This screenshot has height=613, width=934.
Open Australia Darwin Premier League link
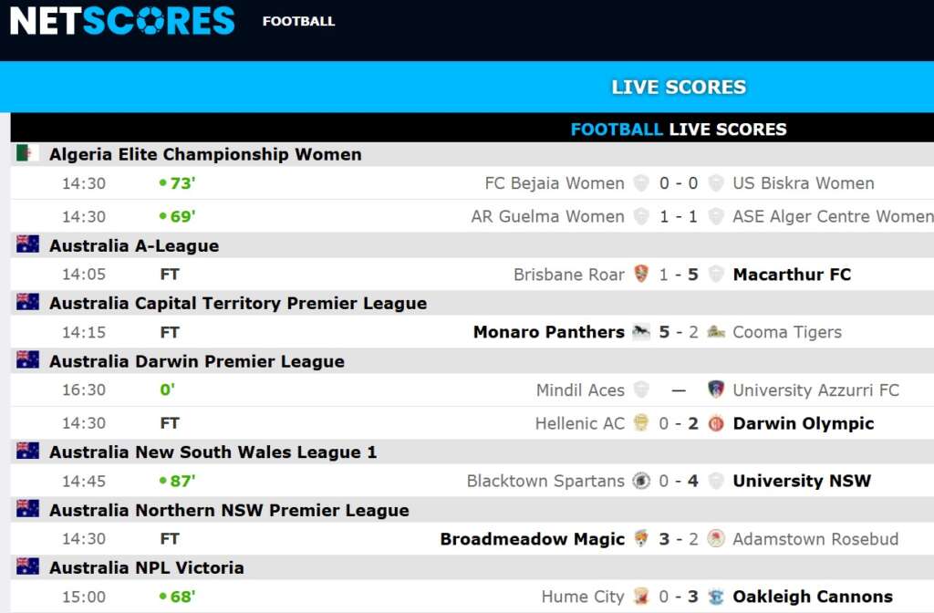point(197,361)
